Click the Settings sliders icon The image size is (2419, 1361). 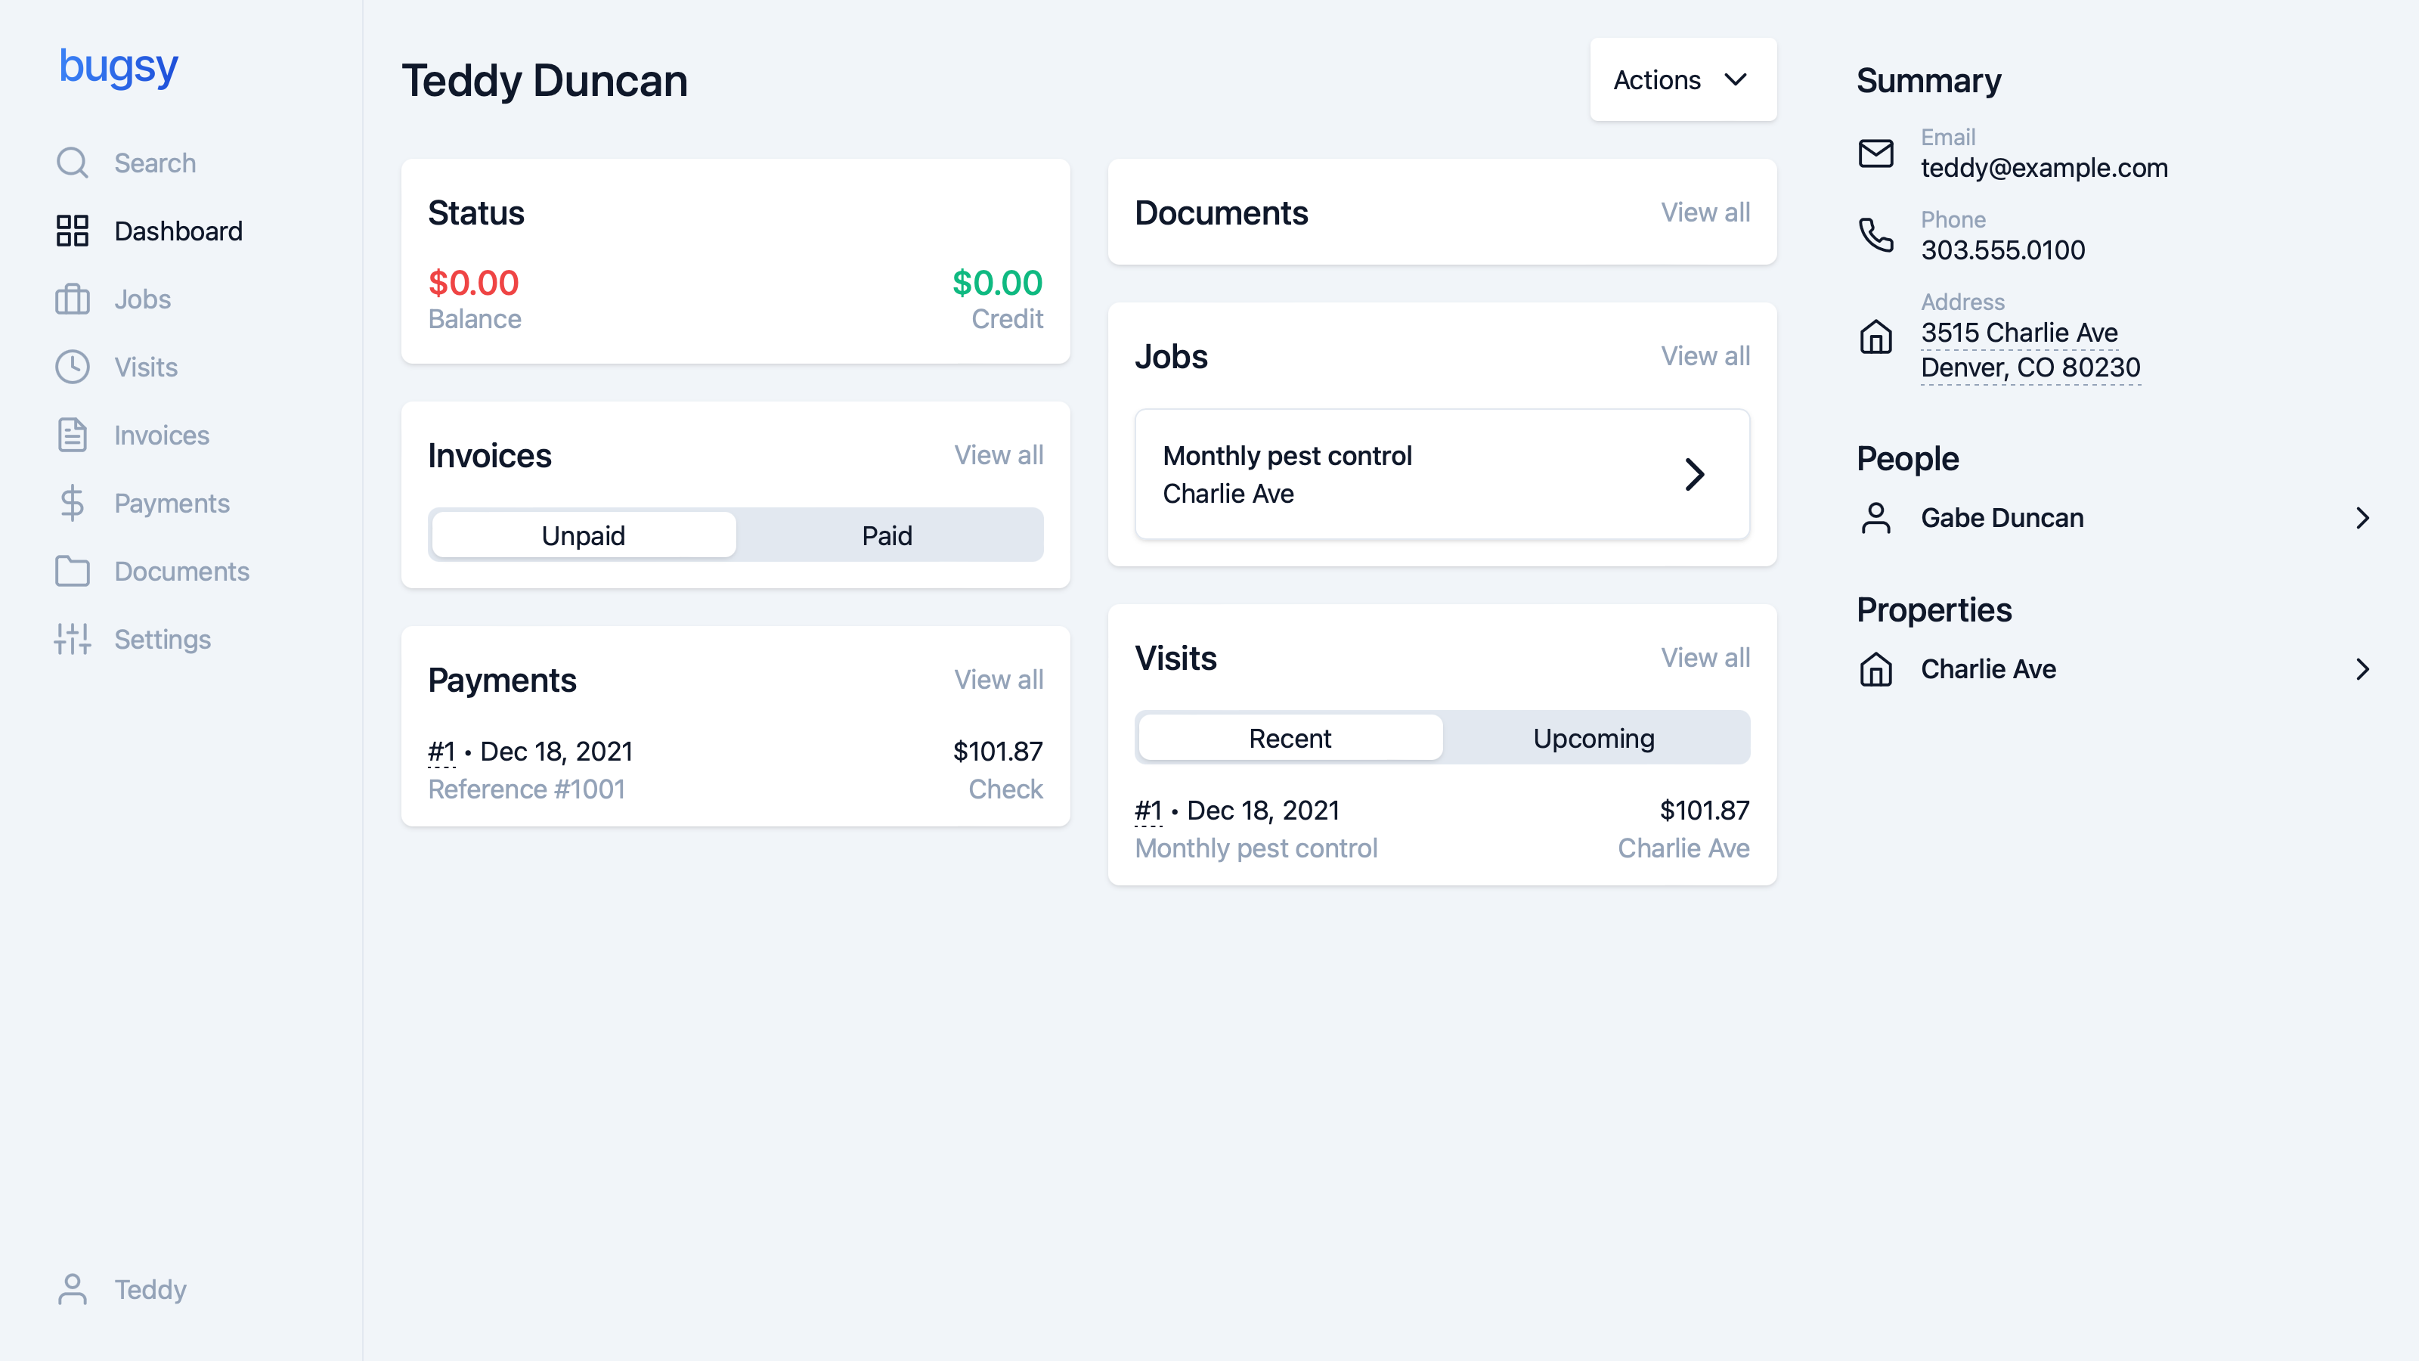[73, 640]
